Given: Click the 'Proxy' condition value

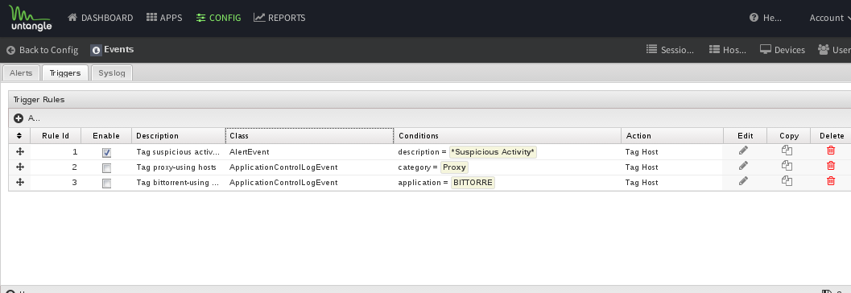Looking at the screenshot, I should click(454, 167).
